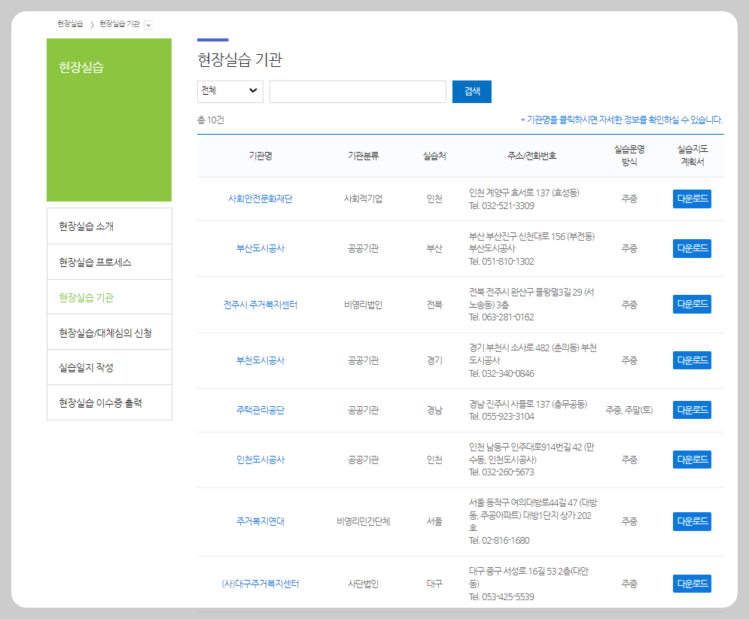Click the 실습운영 방식 column header

(629, 156)
